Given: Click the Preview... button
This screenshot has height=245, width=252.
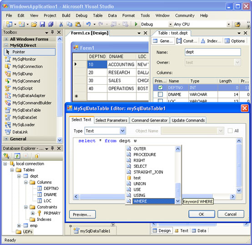Looking at the screenshot, I should point(82,214).
